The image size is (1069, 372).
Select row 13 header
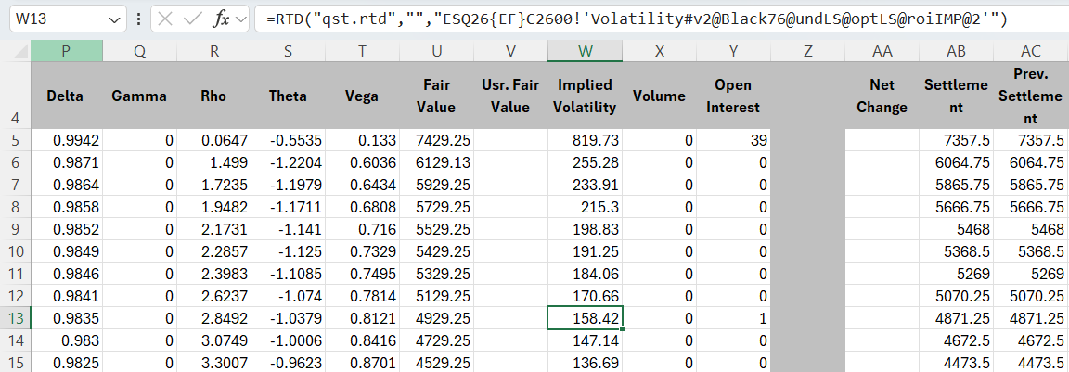coord(15,318)
